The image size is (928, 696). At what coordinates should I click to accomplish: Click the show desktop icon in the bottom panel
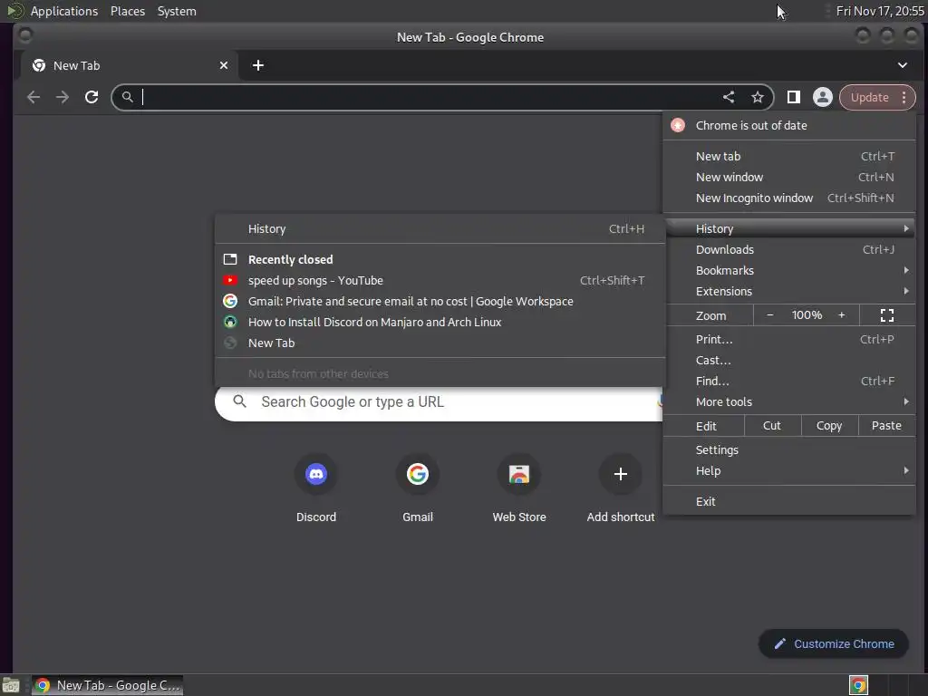(x=11, y=686)
